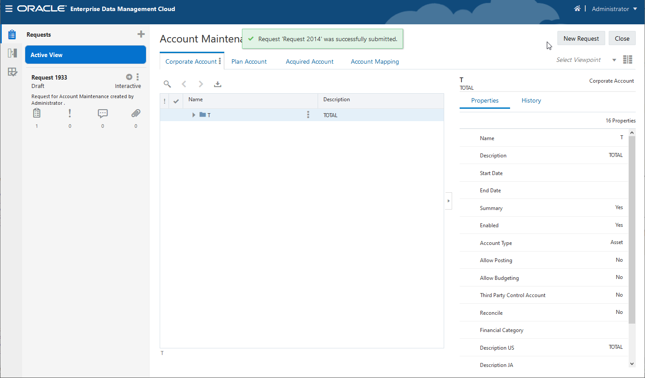Select the Active View entry
The height and width of the screenshot is (378, 645).
pyautogui.click(x=85, y=54)
